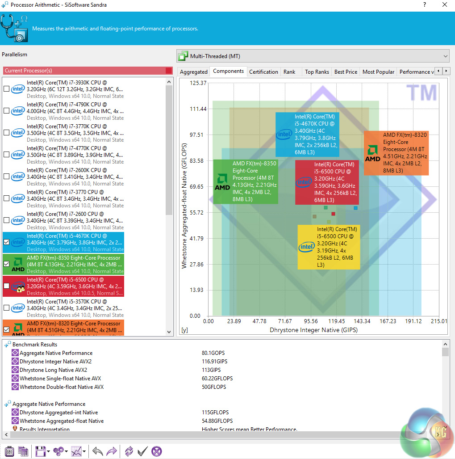Open the chart icon's dropdown arrow
The height and width of the screenshot is (459, 455).
click(84, 451)
